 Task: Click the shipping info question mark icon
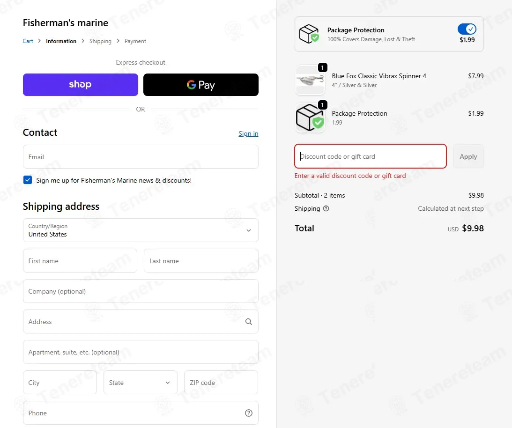pyautogui.click(x=326, y=208)
